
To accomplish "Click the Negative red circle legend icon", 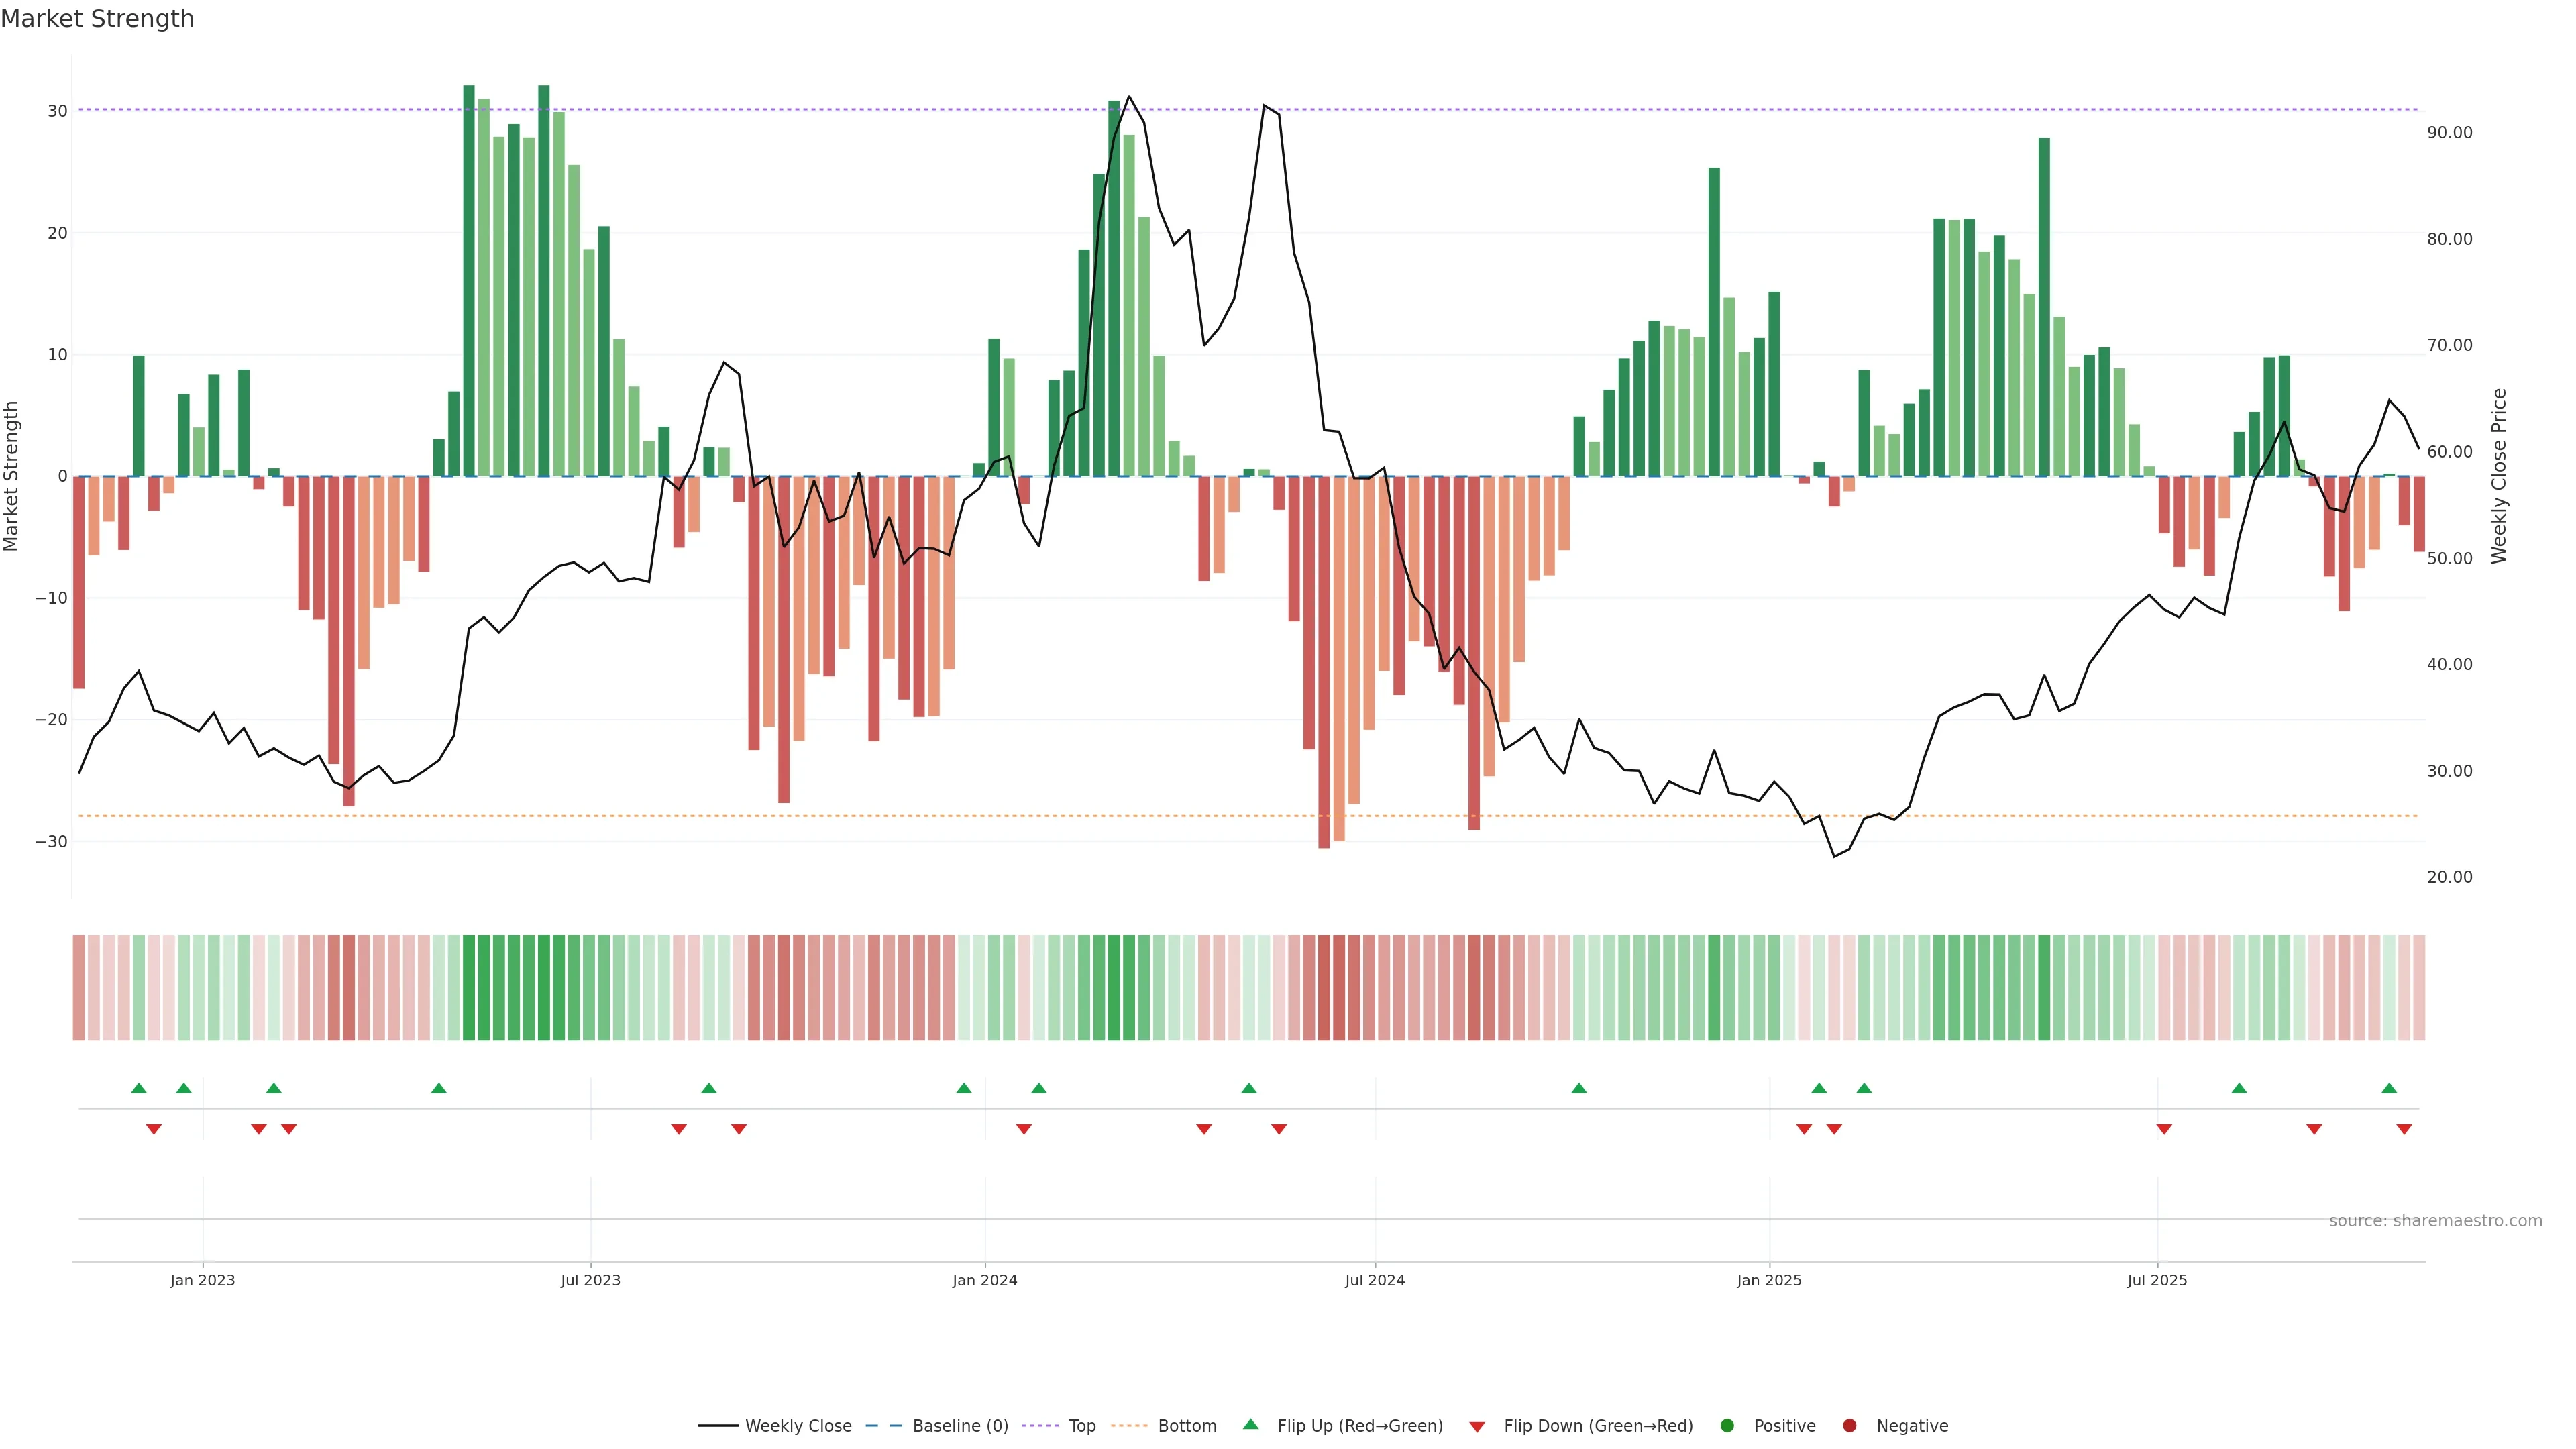I will click(x=1849, y=1426).
